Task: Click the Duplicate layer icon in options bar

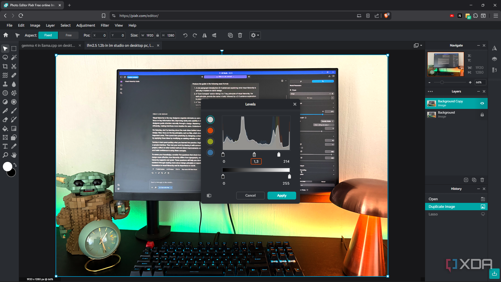Action: pos(230,35)
